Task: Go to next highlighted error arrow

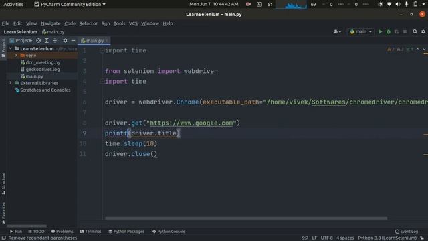Action: tap(424, 49)
